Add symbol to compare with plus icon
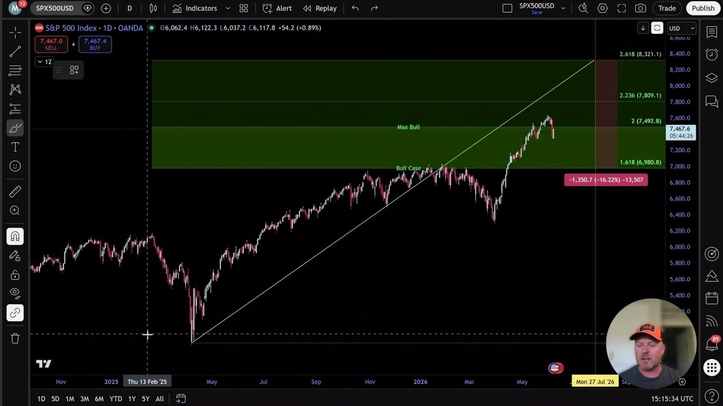Viewport: 723px width, 406px height. coord(106,8)
